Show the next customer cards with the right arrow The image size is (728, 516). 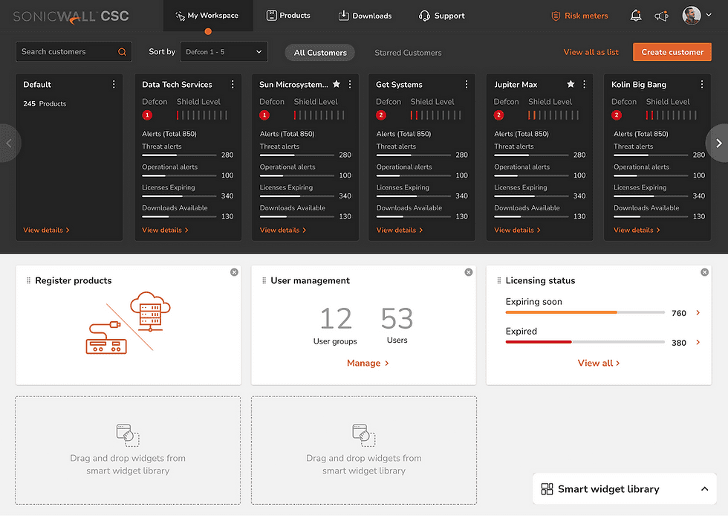(718, 143)
